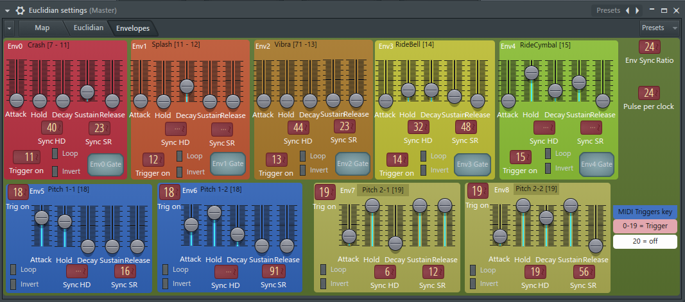The image size is (685, 302).
Task: Click Env7 Sync HD value 6
Action: 385,271
